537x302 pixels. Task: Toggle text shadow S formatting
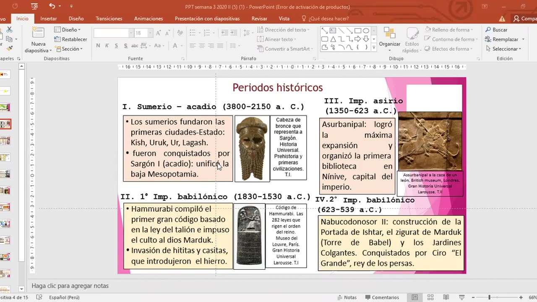coord(125,46)
